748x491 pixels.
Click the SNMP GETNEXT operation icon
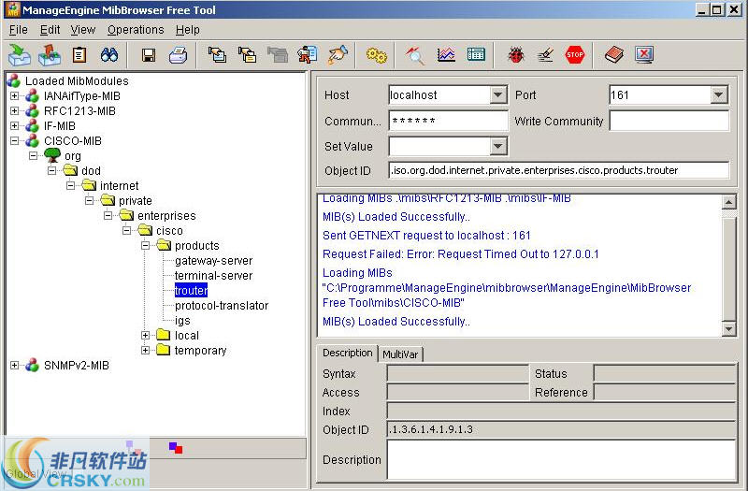[248, 55]
